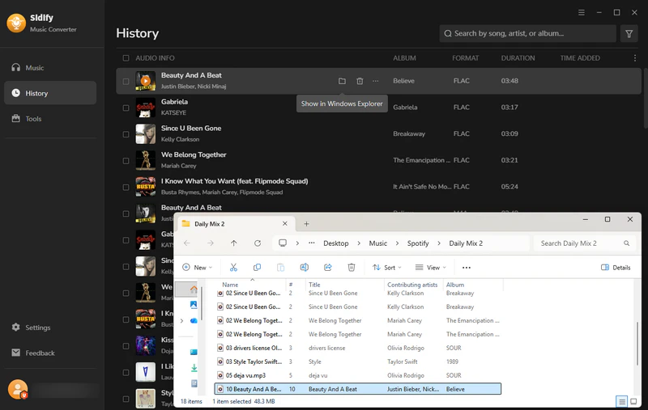
Task: Open more options dots for Beauty And A Beat row
Action: click(x=375, y=81)
